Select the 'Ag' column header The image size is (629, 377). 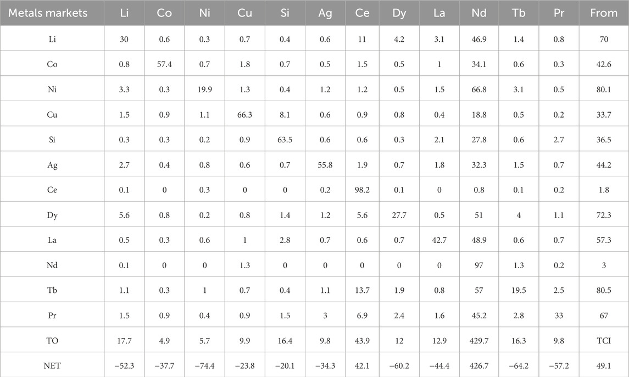pyautogui.click(x=325, y=13)
